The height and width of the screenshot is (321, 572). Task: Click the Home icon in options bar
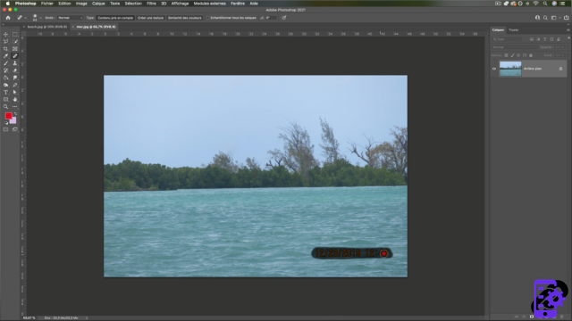[x=8, y=18]
